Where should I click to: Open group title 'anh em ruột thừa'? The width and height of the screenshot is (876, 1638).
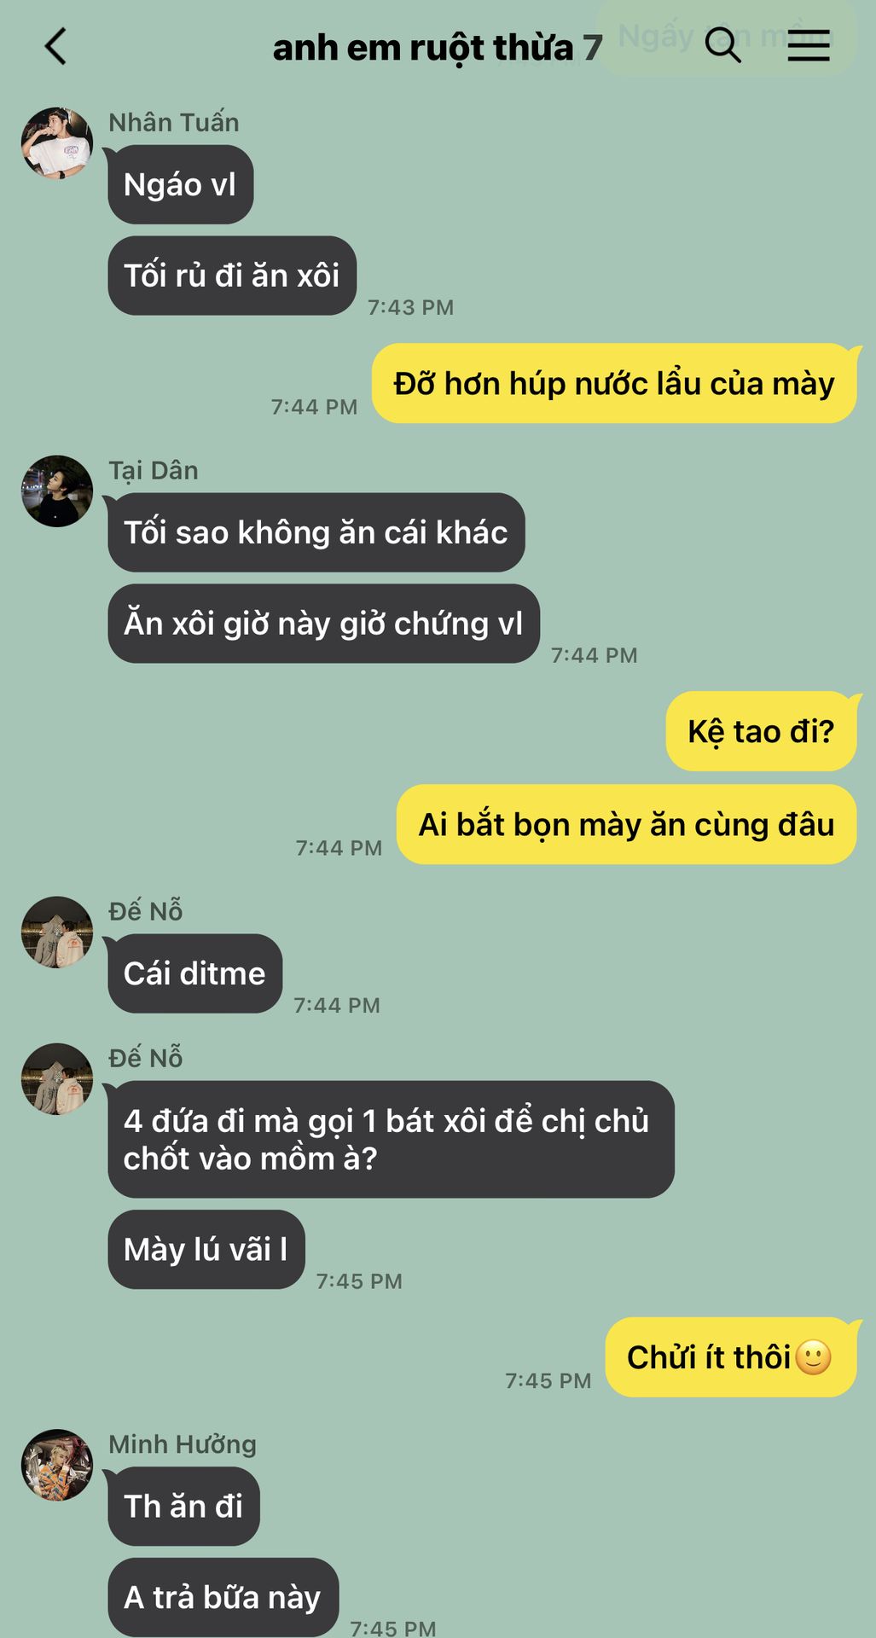[423, 48]
